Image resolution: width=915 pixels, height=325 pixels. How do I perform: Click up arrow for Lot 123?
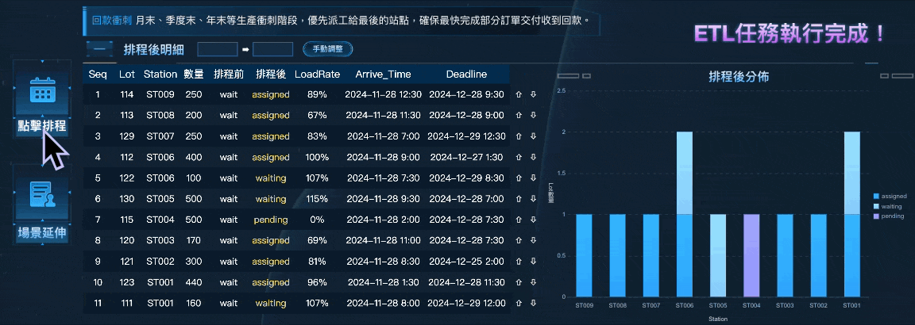[519, 282]
